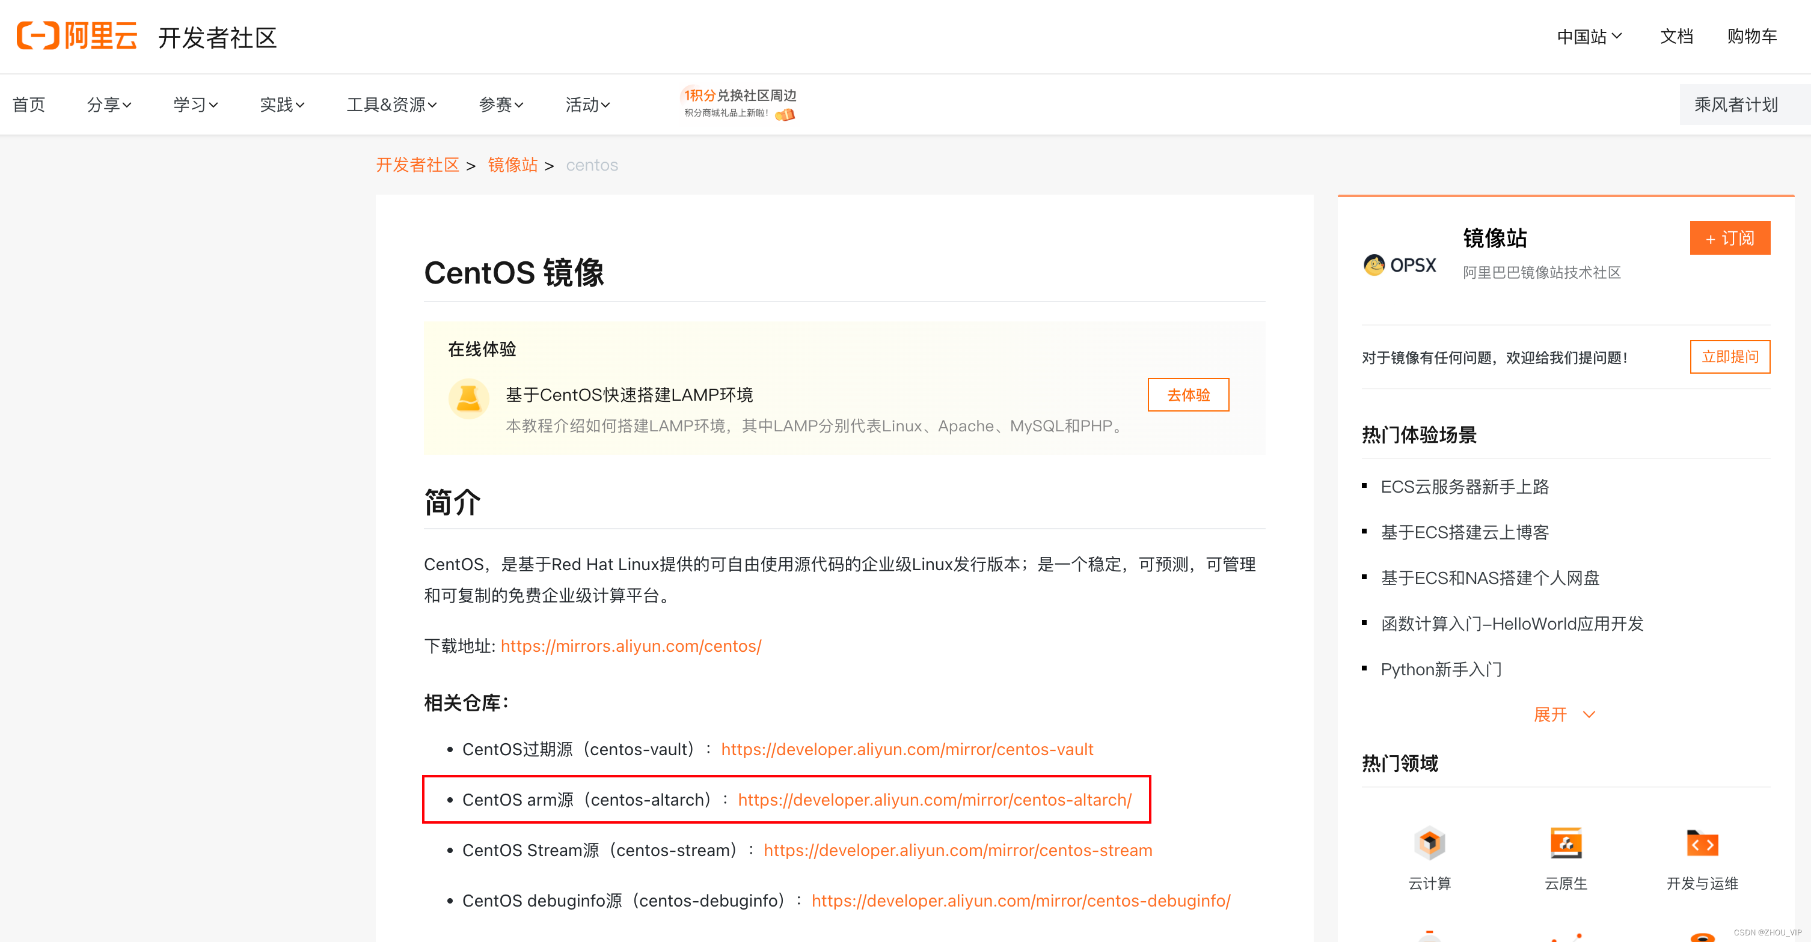Open the 云计算 domain icon
Image resolution: width=1811 pixels, height=942 pixels.
tap(1429, 843)
